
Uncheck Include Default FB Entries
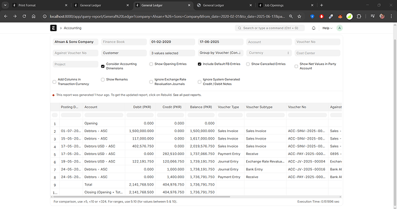point(200,64)
